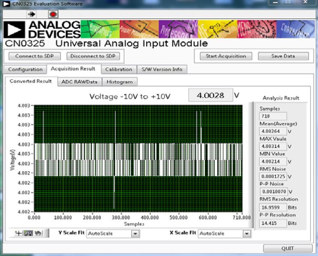
Task: Click the P-P Resolution value 14.415
Action: [x=273, y=223]
